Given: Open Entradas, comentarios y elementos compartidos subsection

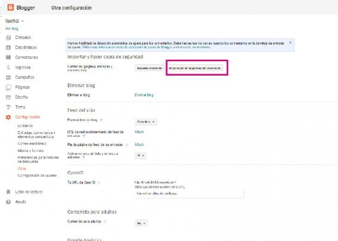Looking at the screenshot, I should click(36, 135).
